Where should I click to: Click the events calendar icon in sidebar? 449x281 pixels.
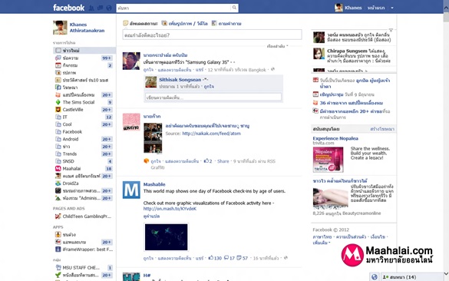tap(58, 65)
